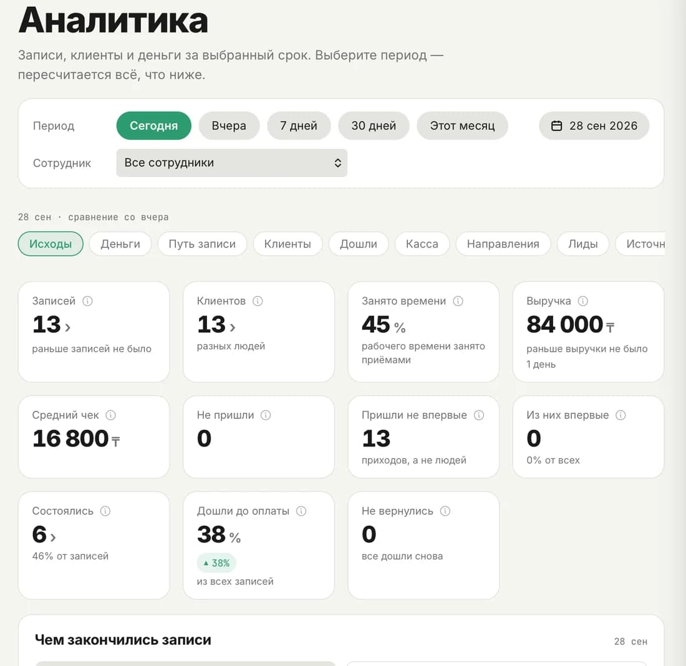Screen dimensions: 686x666
Task: Select the 7 дней period
Action: pos(298,126)
